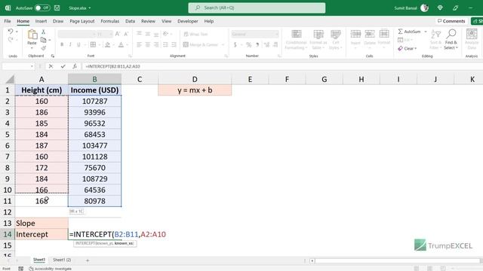Toggle Underline formatting
The height and width of the screenshot is (271, 483).
point(78,45)
